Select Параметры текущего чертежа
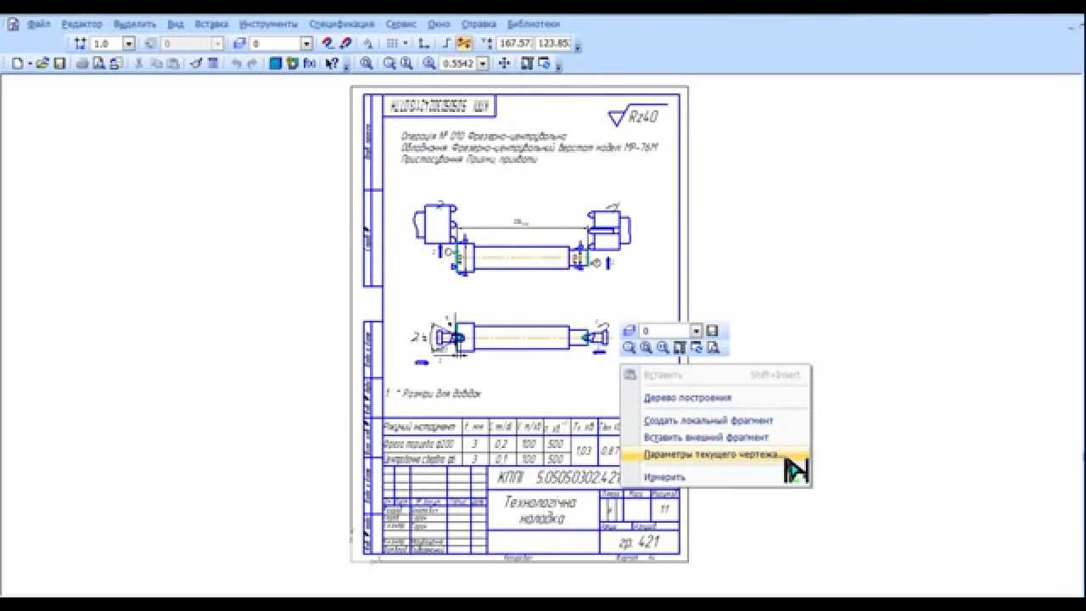This screenshot has width=1086, height=611. pyautogui.click(x=714, y=455)
